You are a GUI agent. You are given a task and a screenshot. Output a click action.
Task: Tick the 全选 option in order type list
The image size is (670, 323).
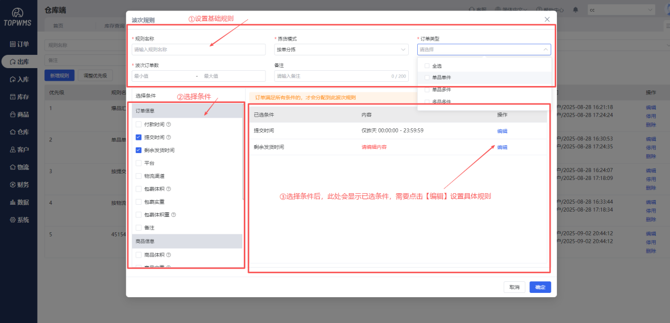(x=427, y=66)
